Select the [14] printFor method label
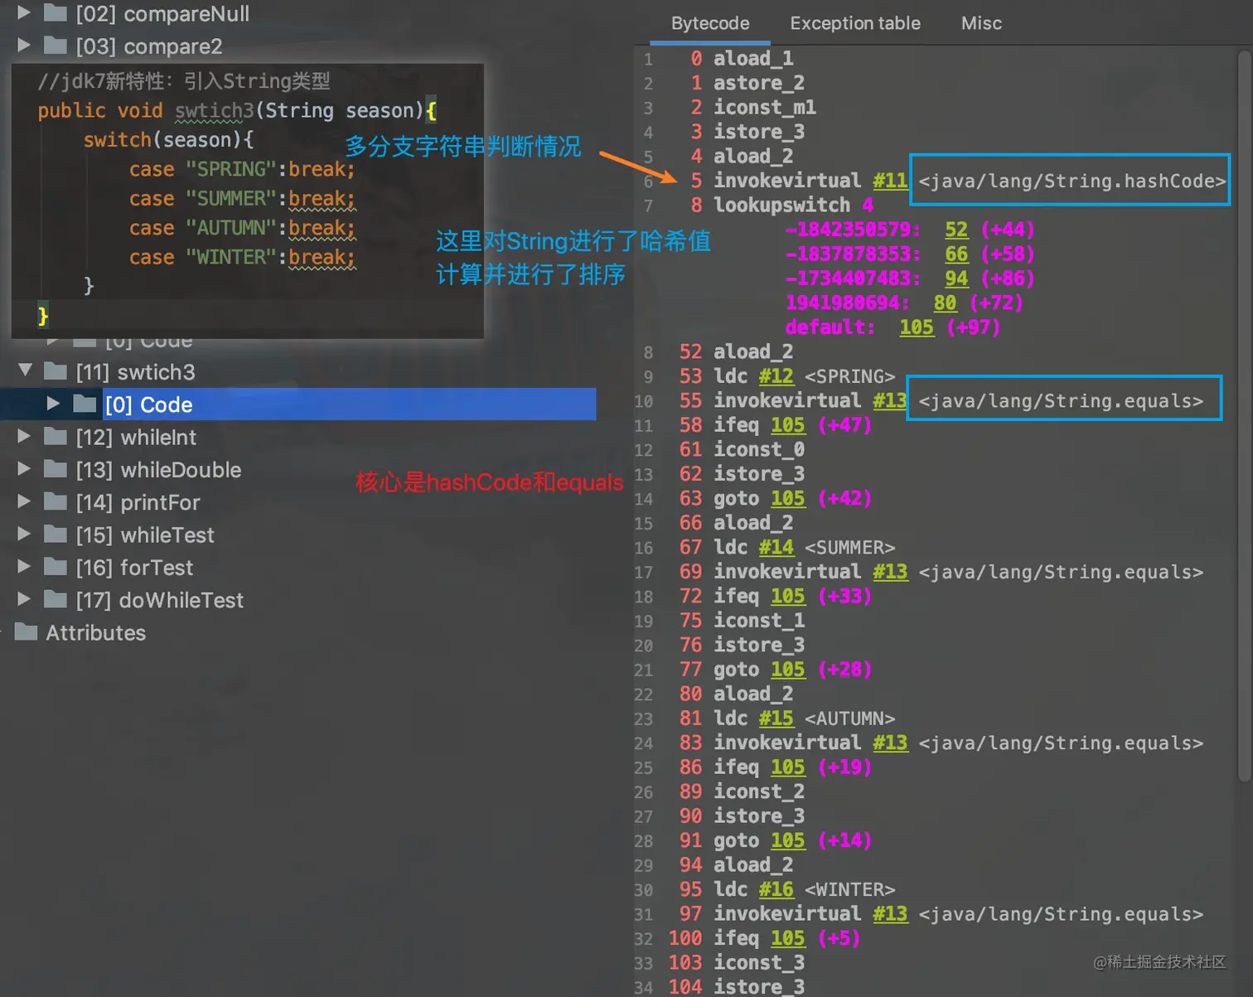This screenshot has height=997, width=1253. (138, 502)
